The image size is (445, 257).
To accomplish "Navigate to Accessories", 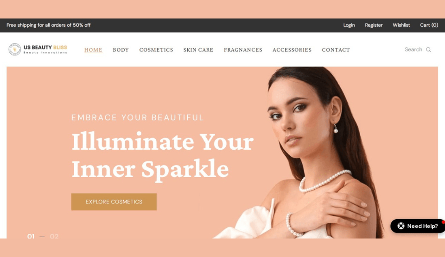I will [292, 50].
